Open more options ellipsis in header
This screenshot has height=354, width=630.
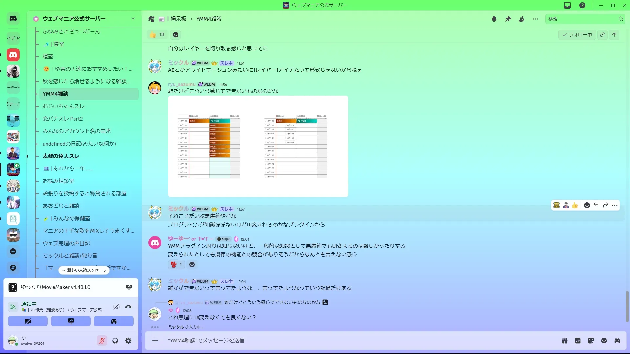click(x=535, y=19)
